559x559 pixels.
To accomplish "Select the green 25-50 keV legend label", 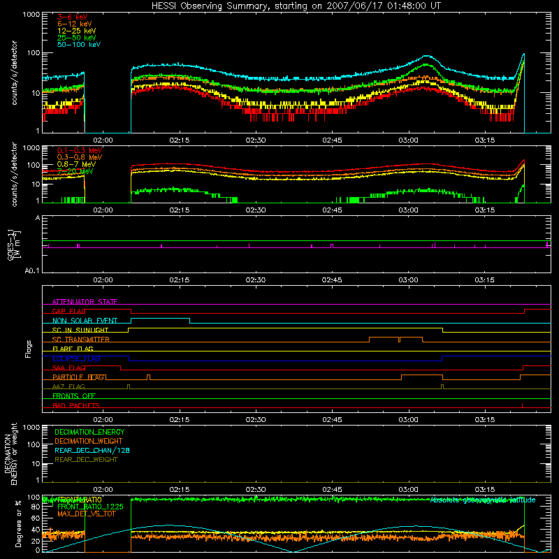I will pos(76,38).
